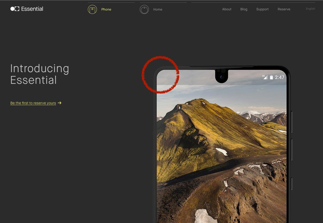Select the Phone circle icon
The image size is (323, 223).
click(92, 9)
